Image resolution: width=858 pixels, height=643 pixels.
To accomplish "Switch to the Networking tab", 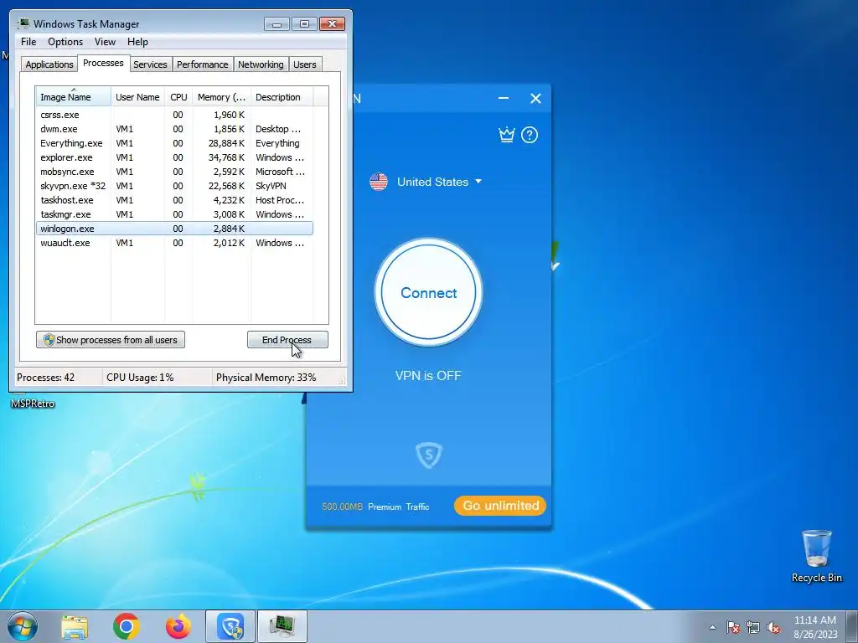I will [261, 64].
